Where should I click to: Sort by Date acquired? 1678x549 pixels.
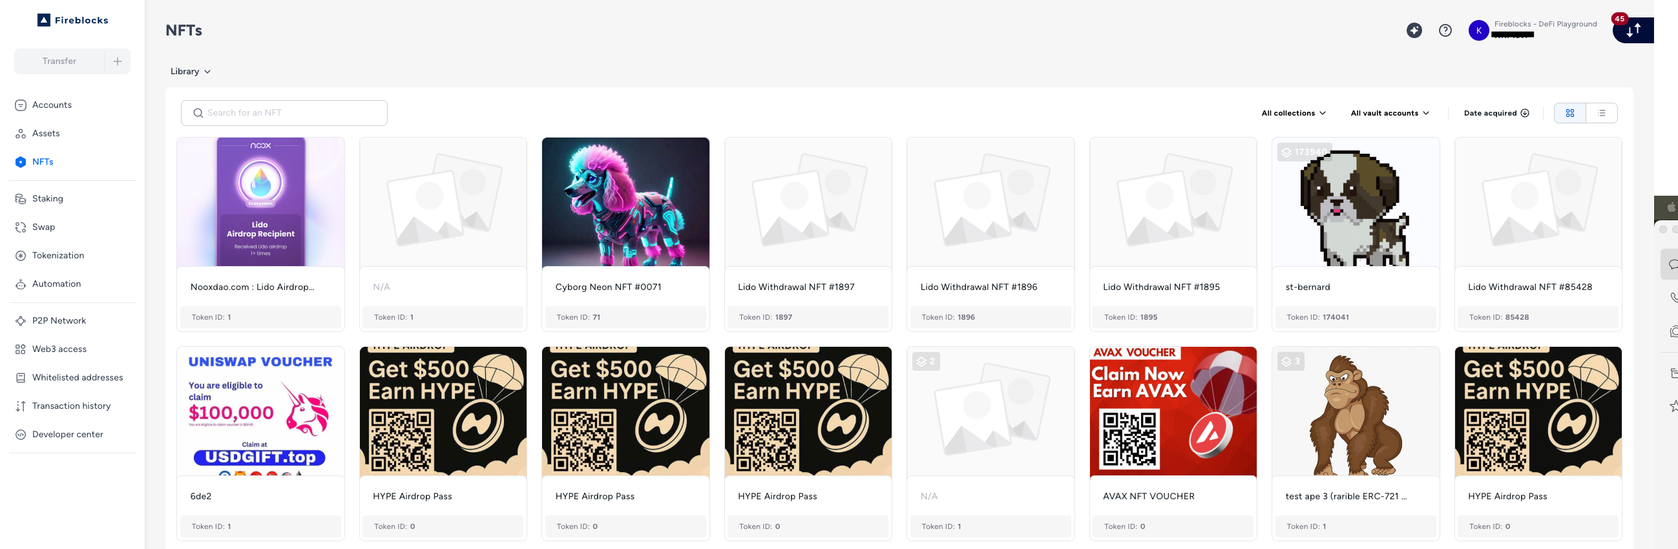1496,113
